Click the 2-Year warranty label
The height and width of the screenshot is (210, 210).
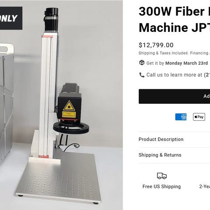pyautogui.click(x=205, y=186)
